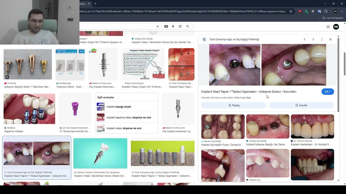Open Medikal Kapama Vidaları result image
346x194 pixels.
[x=29, y=109]
